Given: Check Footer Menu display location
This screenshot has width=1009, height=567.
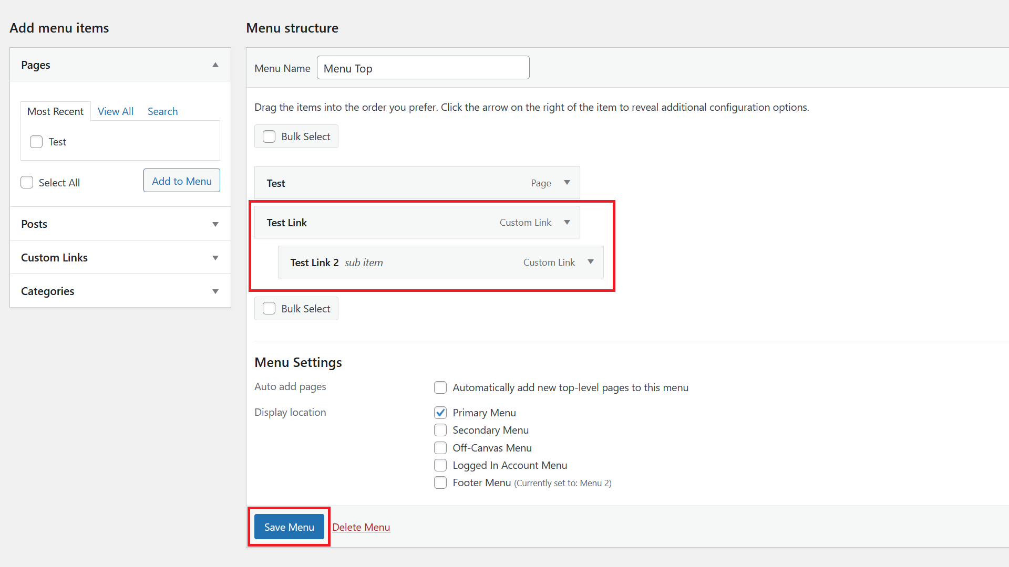Looking at the screenshot, I should click(x=440, y=482).
